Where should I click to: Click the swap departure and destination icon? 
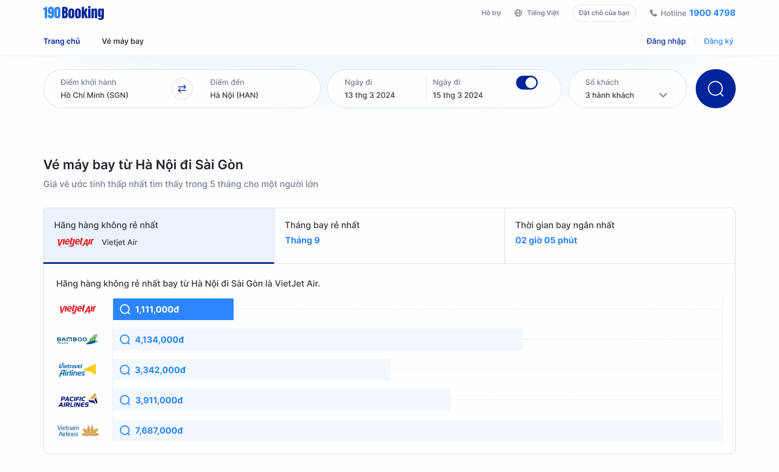tap(182, 89)
